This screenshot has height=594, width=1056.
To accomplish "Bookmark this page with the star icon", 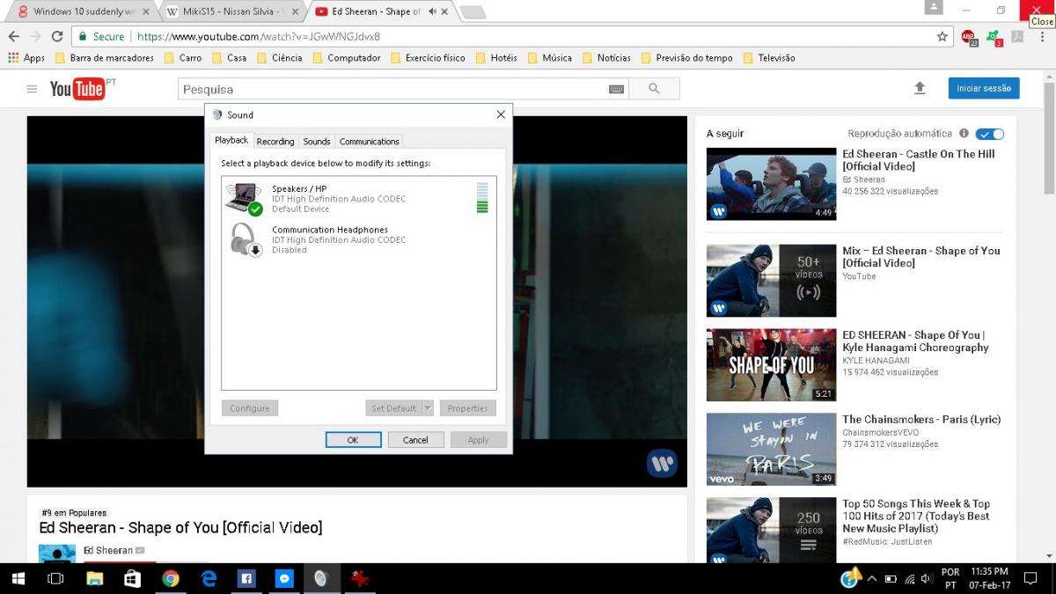I will pos(942,36).
